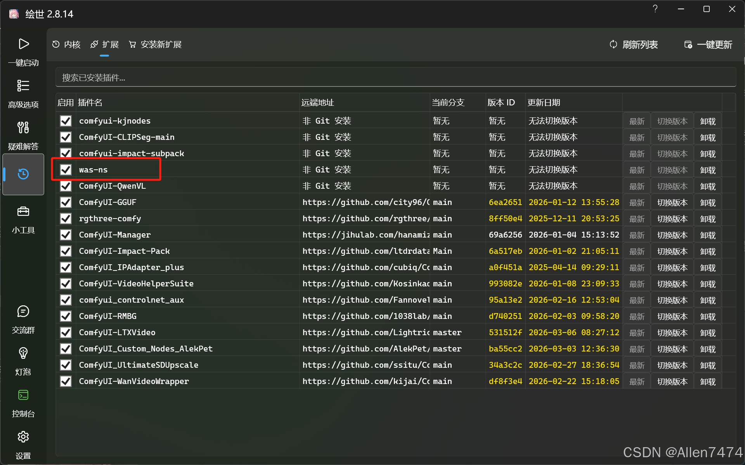
Task: Open 高级选项 advanced options
Action: [23, 94]
